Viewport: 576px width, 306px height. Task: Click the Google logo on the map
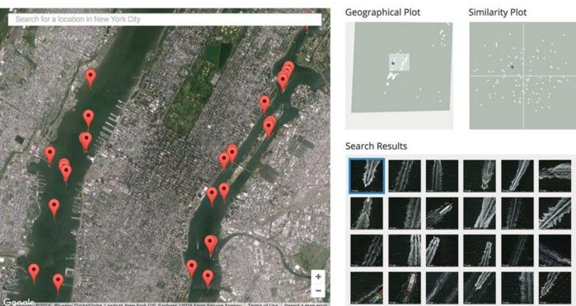point(18,303)
